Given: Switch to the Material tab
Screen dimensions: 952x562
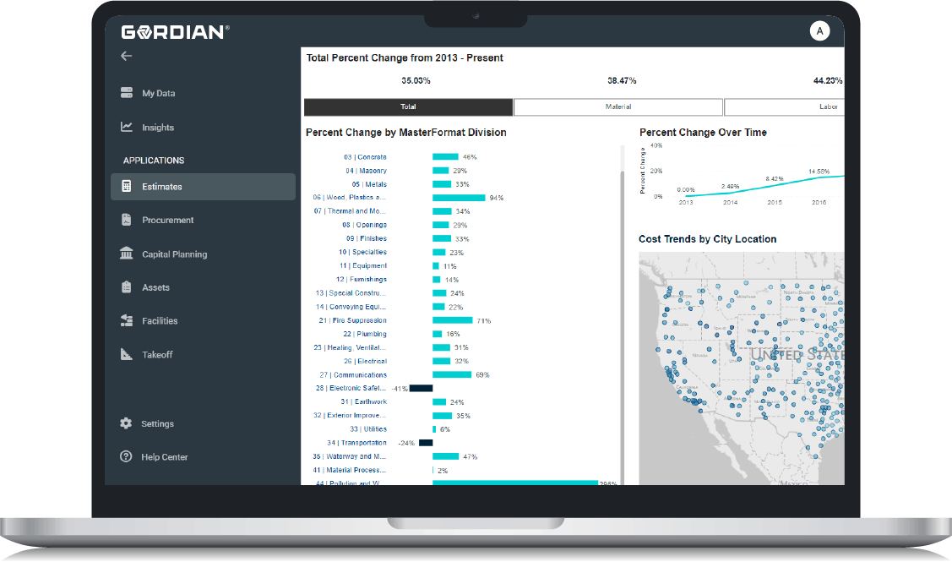Looking at the screenshot, I should [x=617, y=107].
